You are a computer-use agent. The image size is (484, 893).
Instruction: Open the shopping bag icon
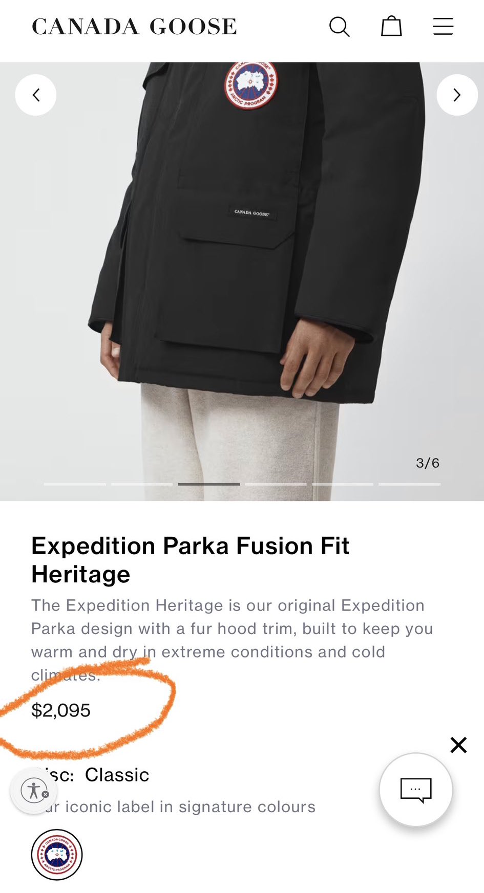pyautogui.click(x=391, y=26)
